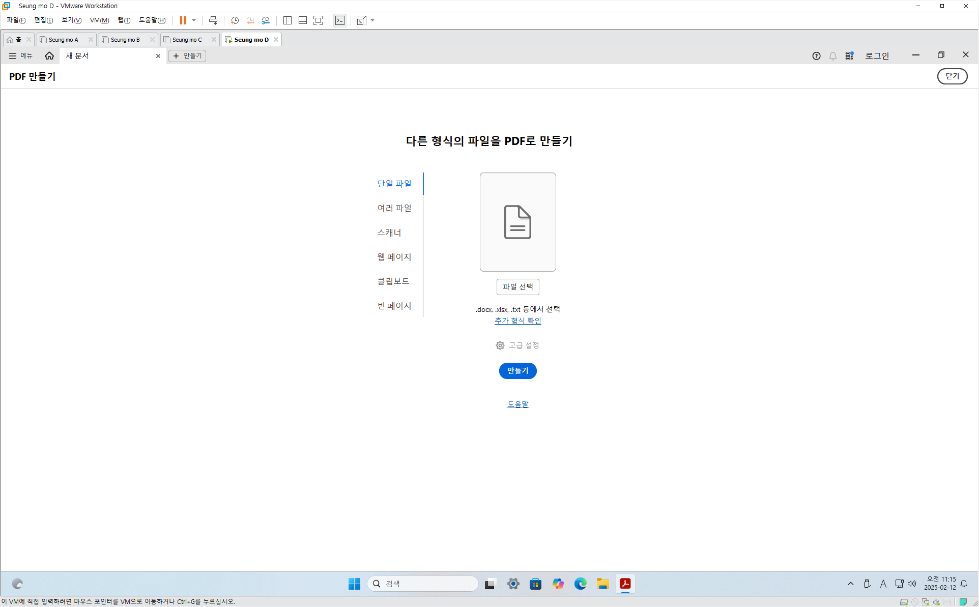Click the file drop zone thumbnail
The width and height of the screenshot is (979, 607).
point(517,222)
